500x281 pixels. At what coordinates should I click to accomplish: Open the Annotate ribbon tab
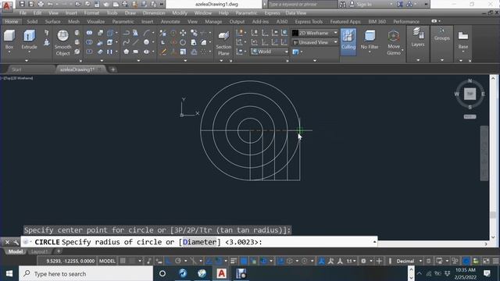(x=170, y=21)
